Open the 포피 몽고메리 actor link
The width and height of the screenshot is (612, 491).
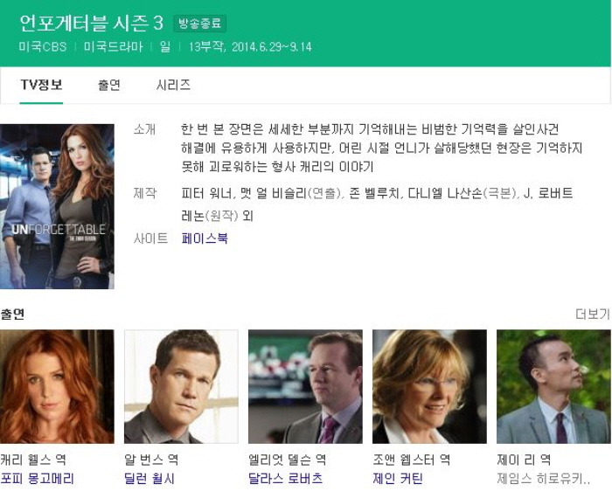(x=38, y=478)
